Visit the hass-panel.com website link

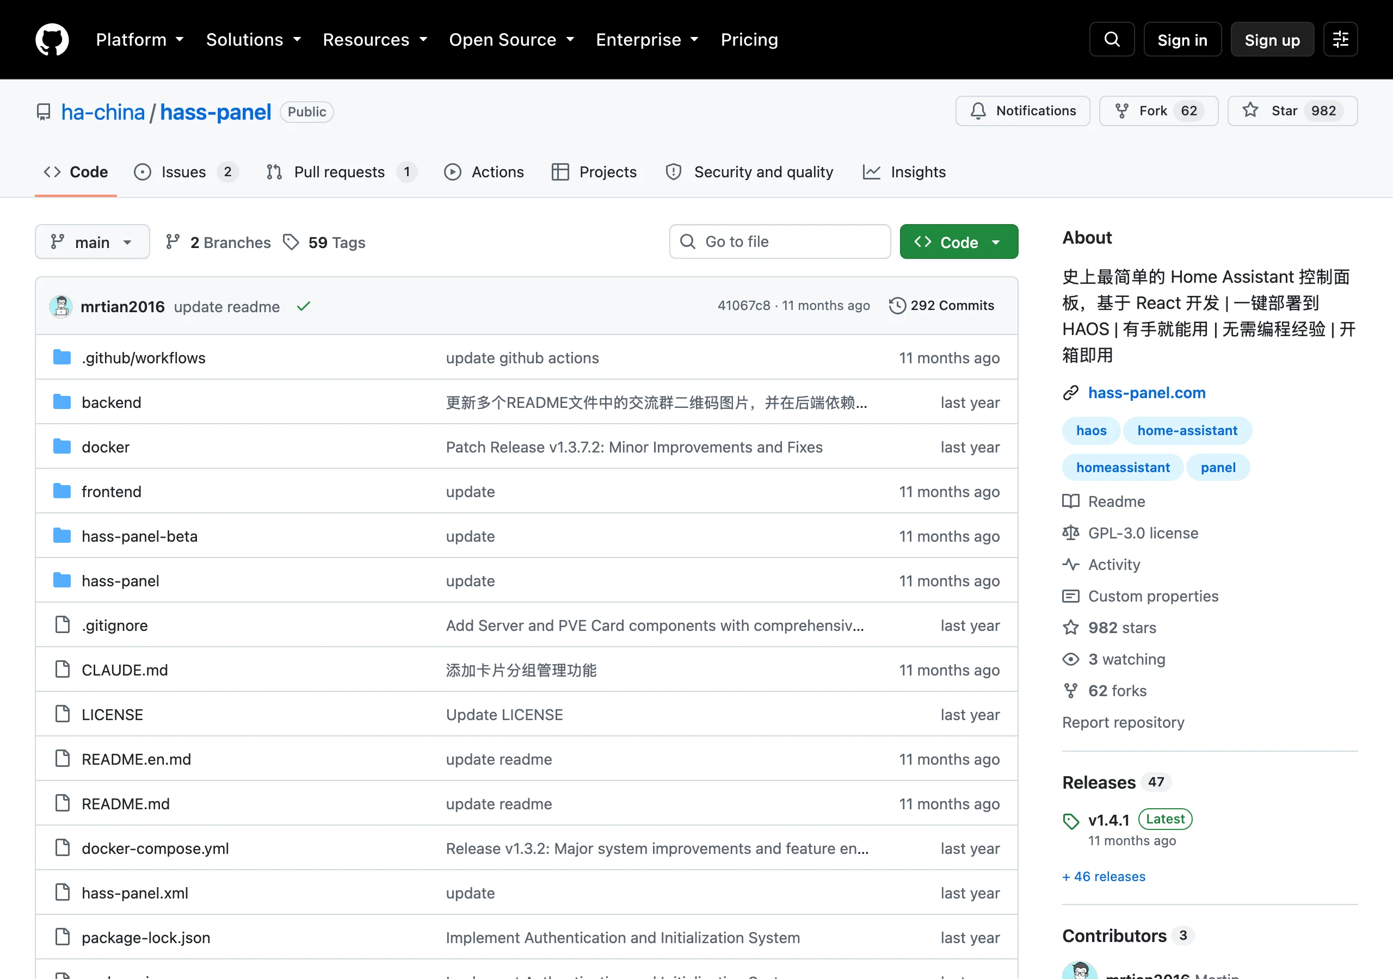[1147, 393]
